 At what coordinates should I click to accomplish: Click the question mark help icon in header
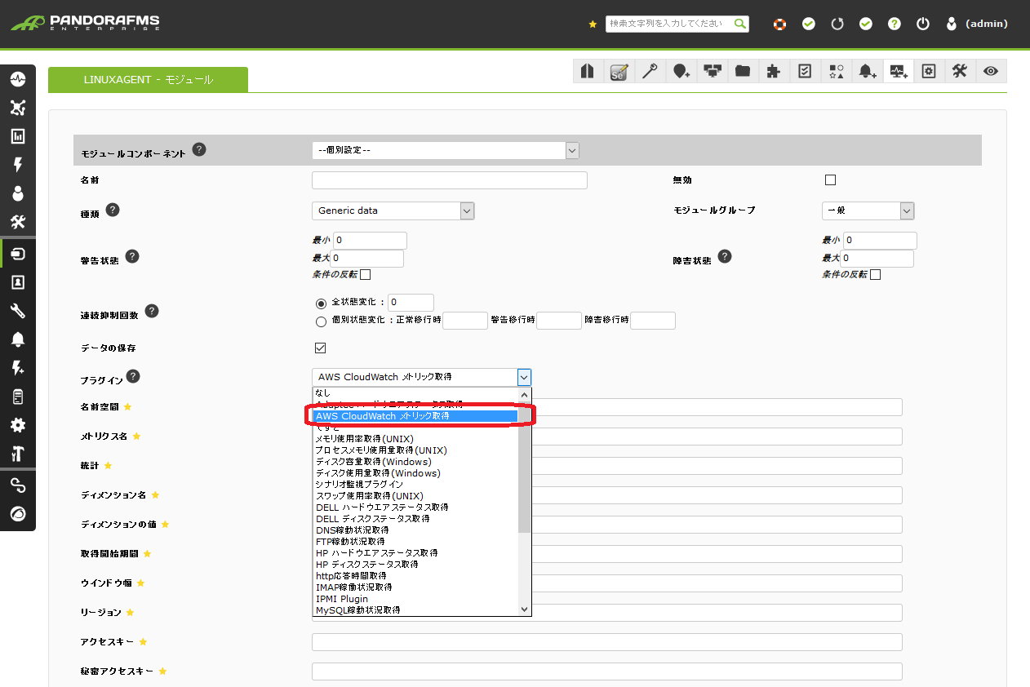(x=895, y=24)
